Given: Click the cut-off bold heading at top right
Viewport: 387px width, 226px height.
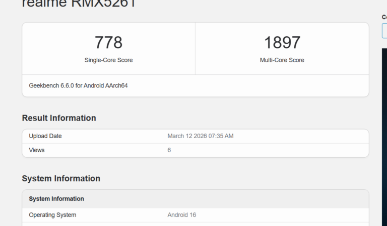Looking at the screenshot, I should [384, 17].
